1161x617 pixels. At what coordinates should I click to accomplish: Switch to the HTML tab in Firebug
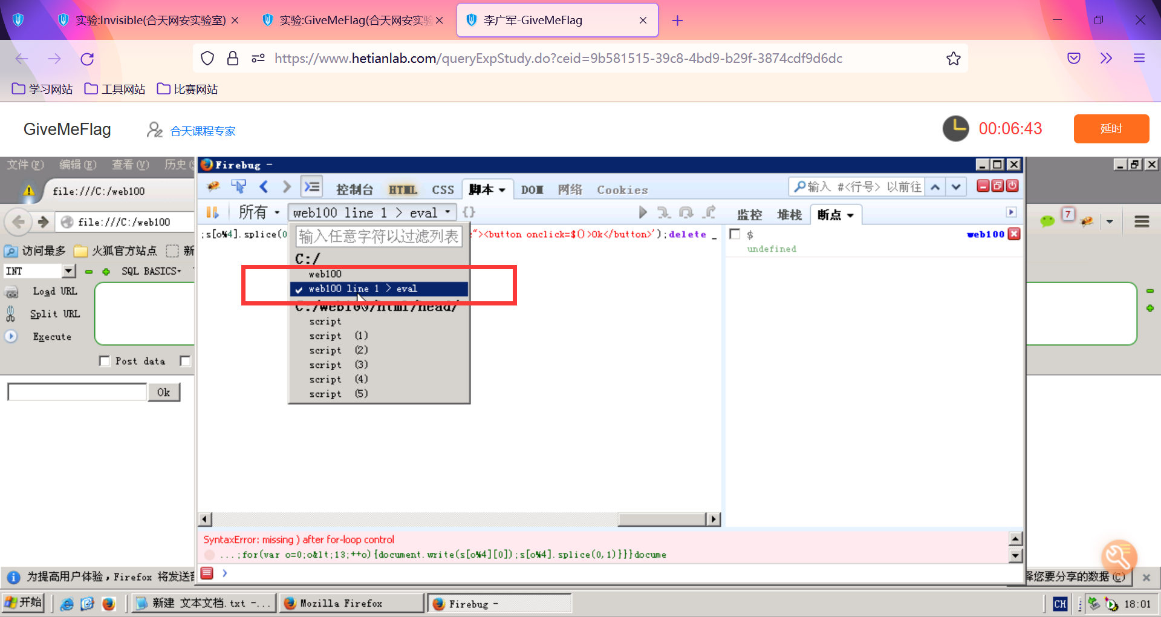(x=403, y=190)
